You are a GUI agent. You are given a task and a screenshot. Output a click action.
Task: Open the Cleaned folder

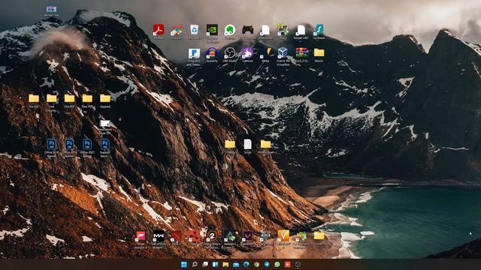tap(105, 98)
